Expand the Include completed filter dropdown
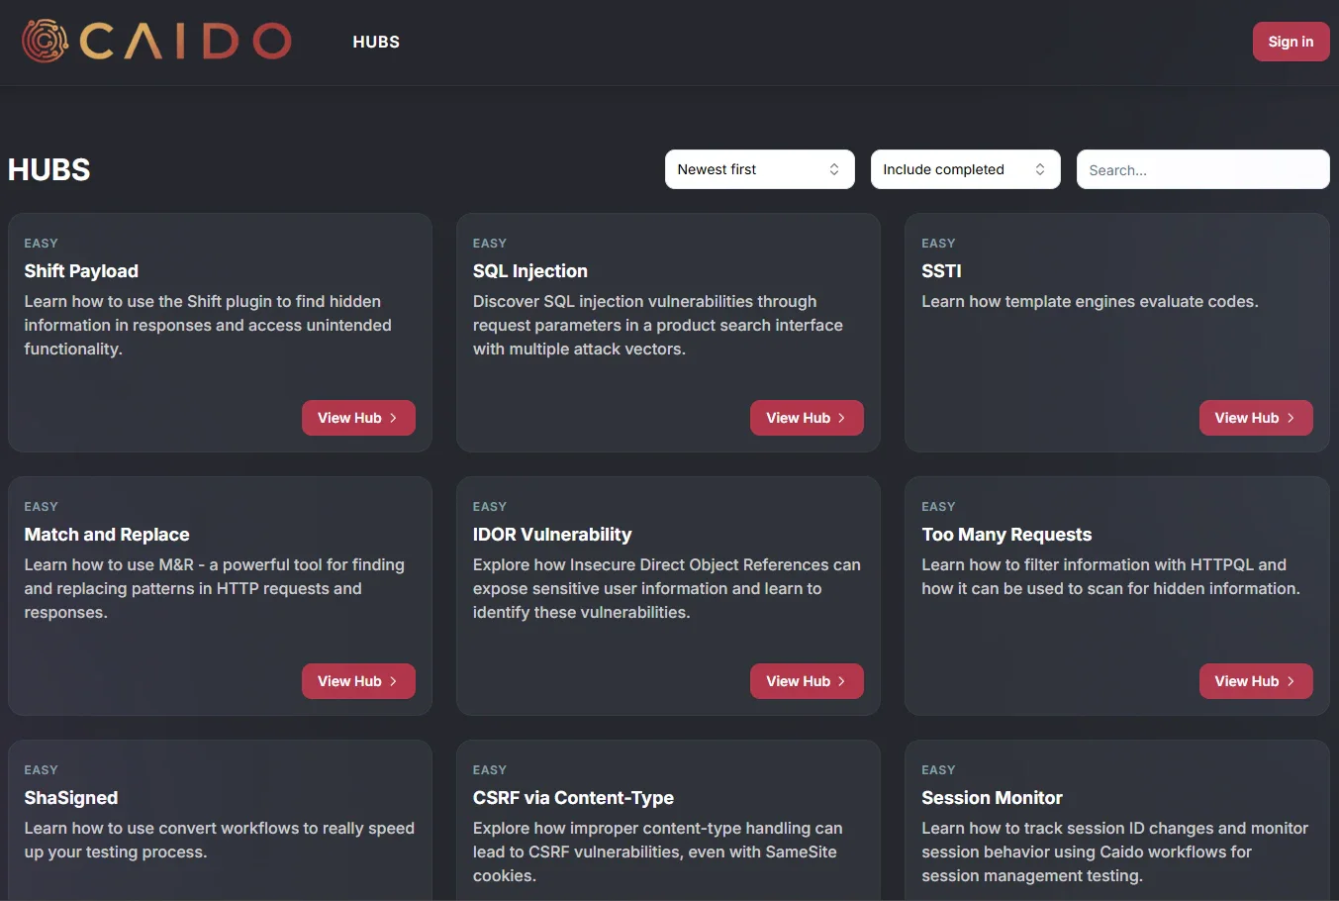Screen dimensions: 1339x901 tap(964, 169)
